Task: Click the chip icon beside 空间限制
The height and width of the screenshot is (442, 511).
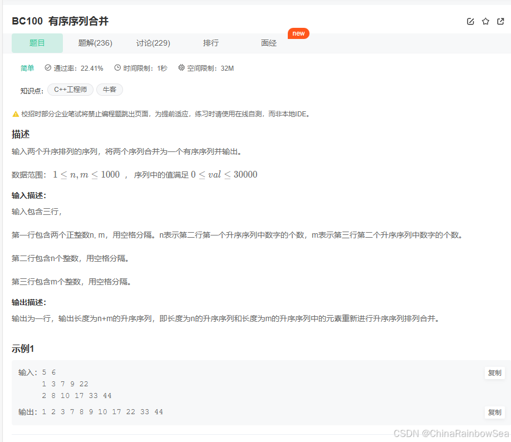Action: 181,68
